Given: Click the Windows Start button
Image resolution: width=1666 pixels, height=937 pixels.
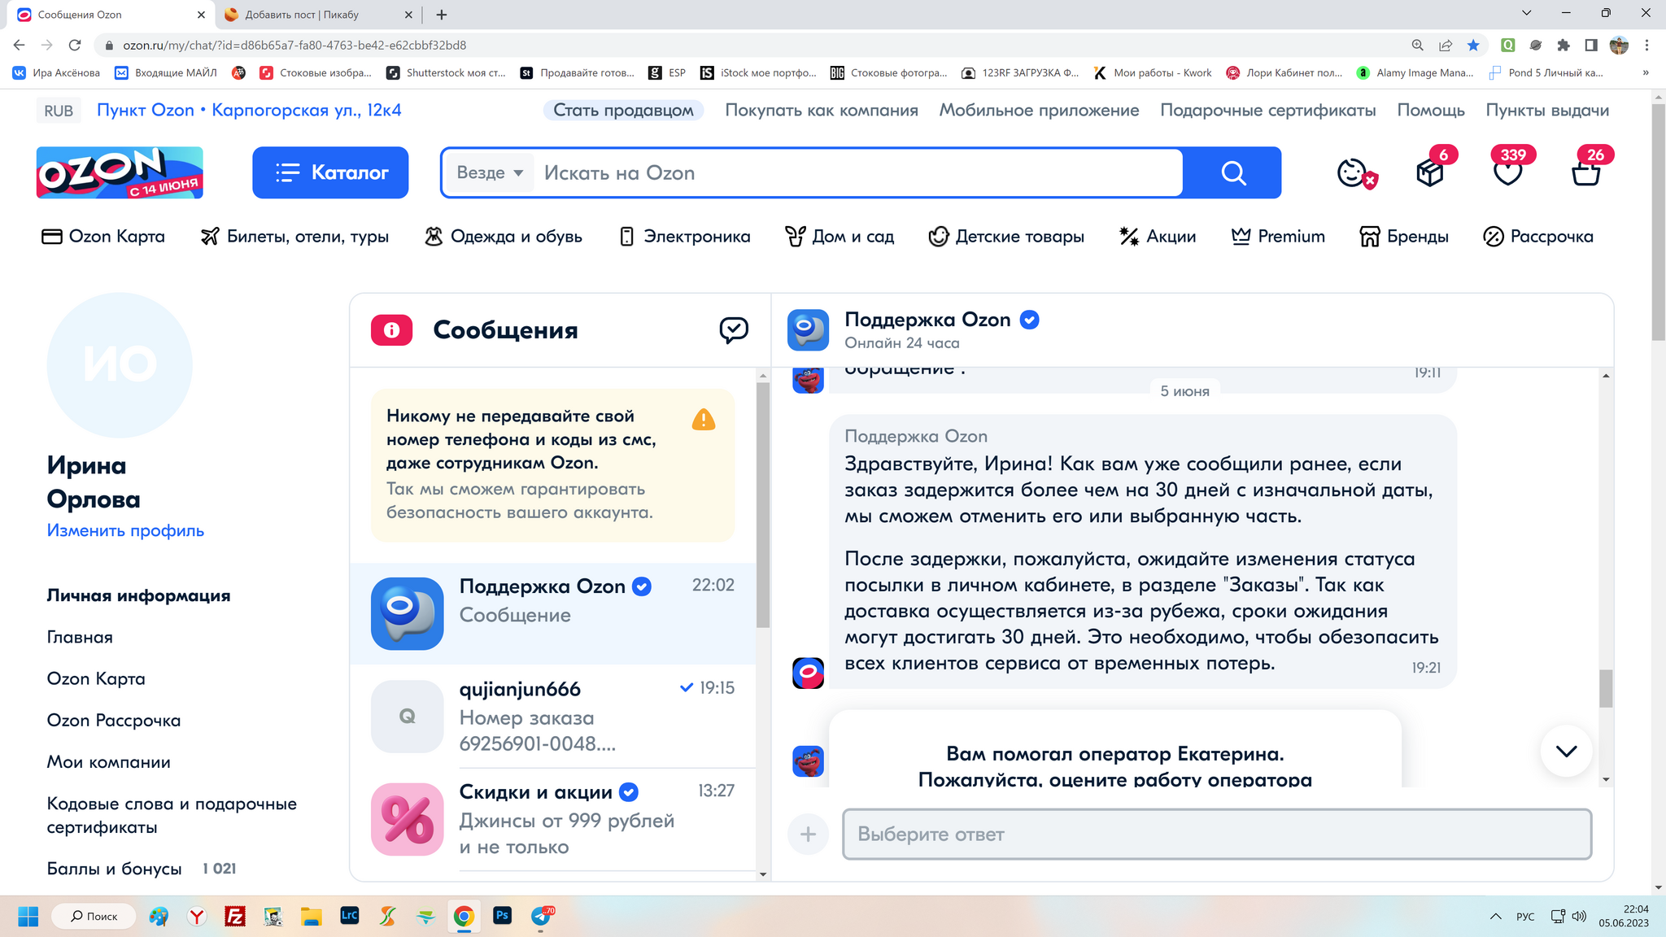Looking at the screenshot, I should (28, 916).
